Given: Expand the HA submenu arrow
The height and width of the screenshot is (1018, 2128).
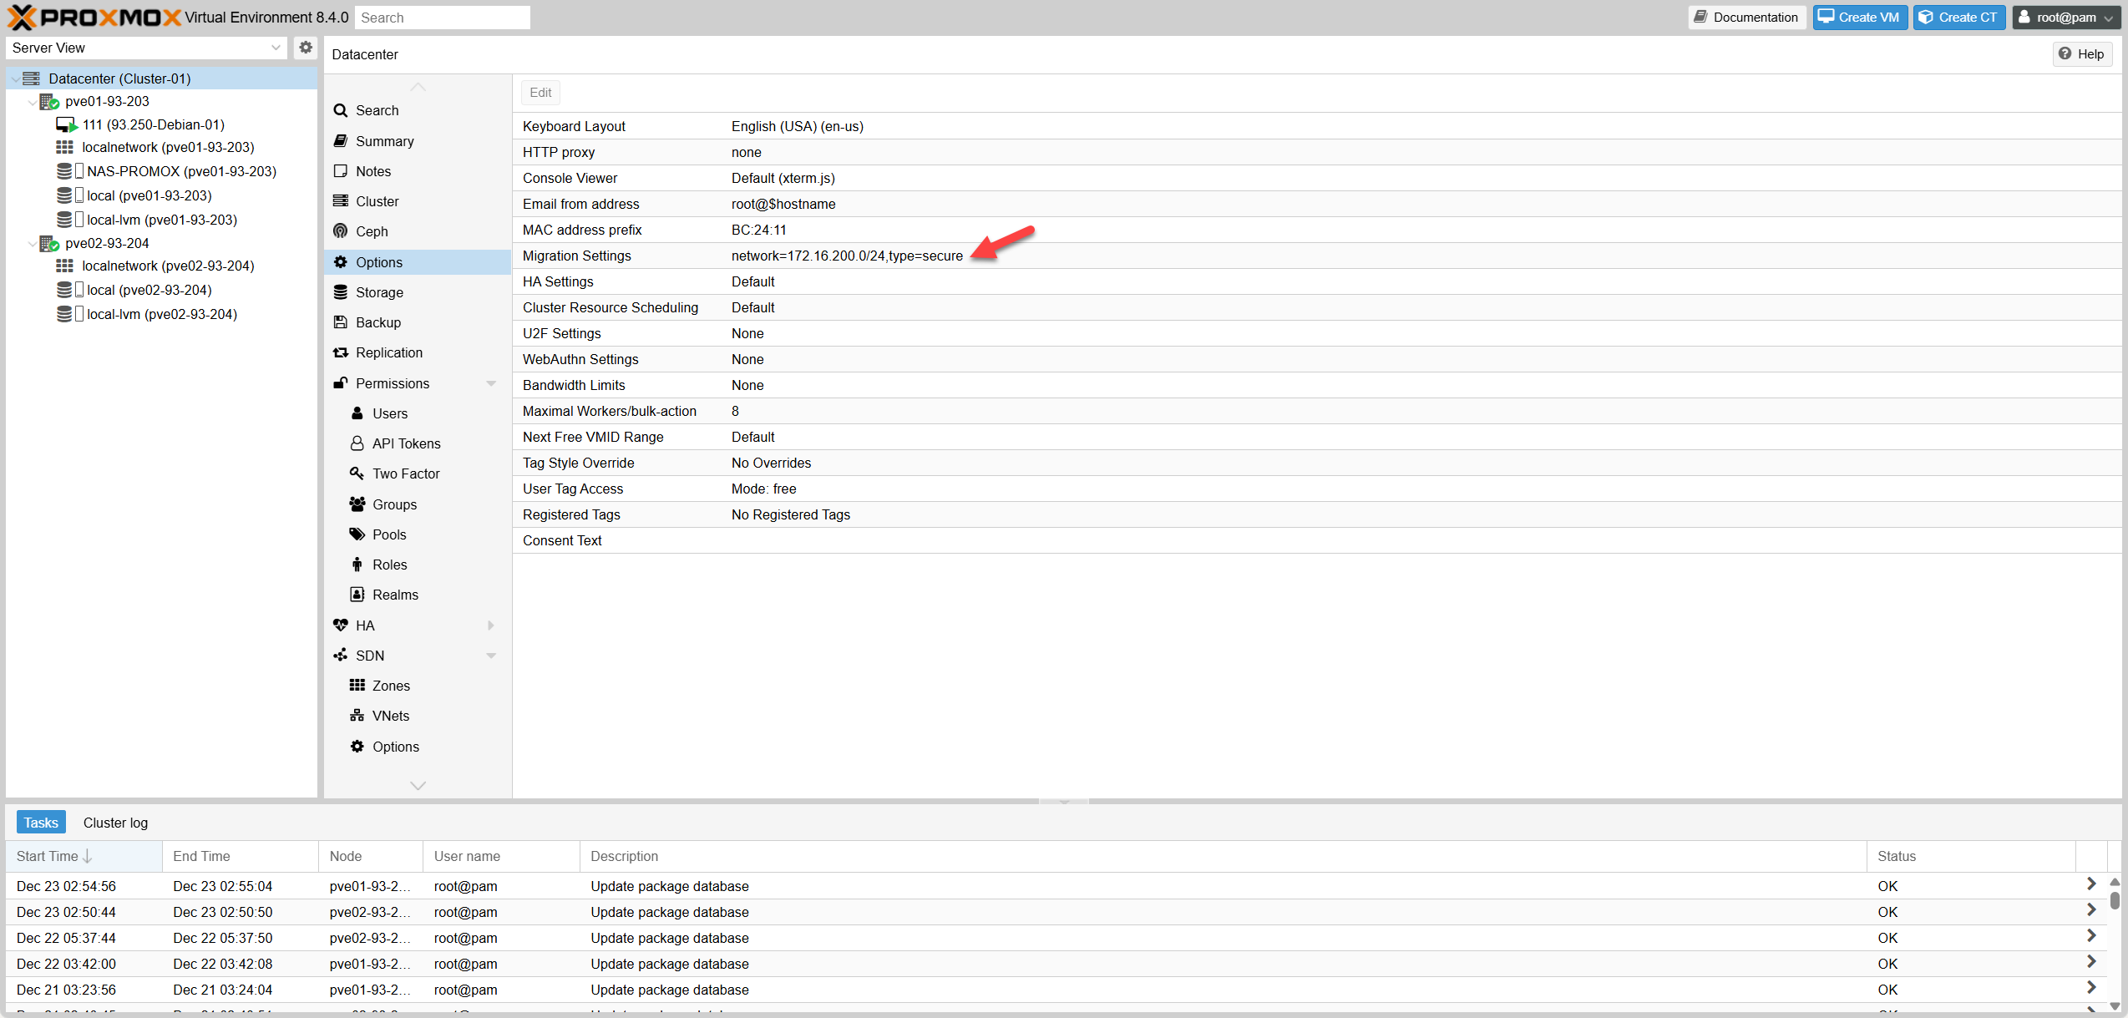Looking at the screenshot, I should point(491,625).
